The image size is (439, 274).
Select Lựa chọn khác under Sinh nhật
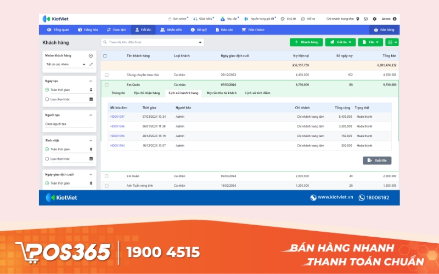click(47, 159)
